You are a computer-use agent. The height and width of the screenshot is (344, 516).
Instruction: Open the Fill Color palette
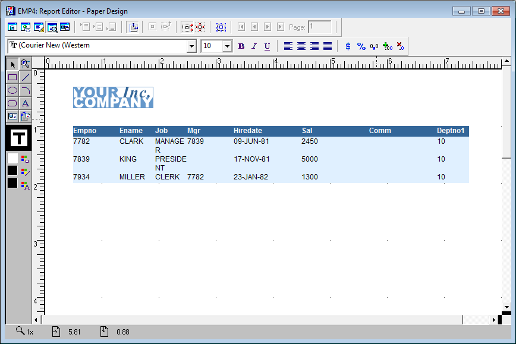click(25, 159)
